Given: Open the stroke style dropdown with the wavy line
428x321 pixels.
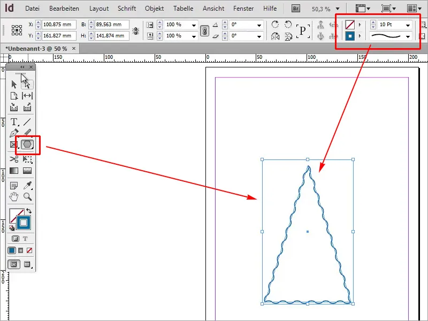Looking at the screenshot, I should click(408, 36).
